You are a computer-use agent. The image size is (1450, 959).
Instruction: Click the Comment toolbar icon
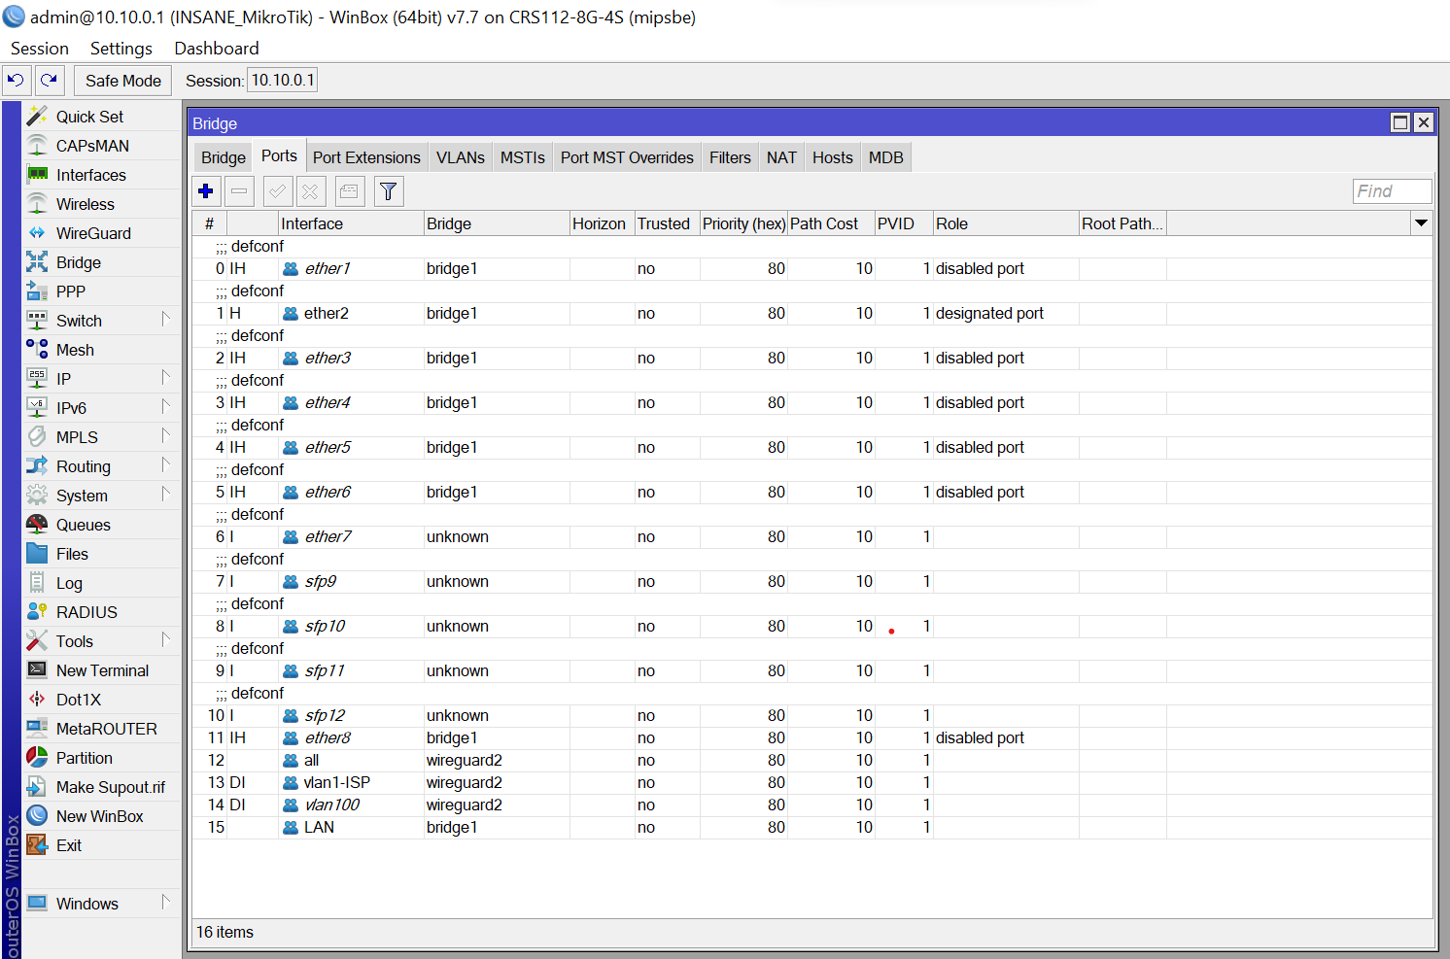click(x=349, y=191)
